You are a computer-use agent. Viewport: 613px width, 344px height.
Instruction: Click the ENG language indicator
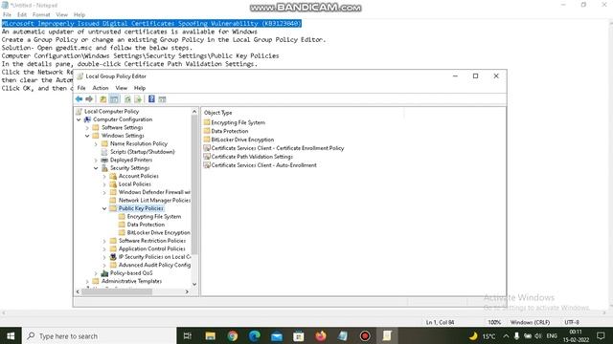[x=552, y=335]
